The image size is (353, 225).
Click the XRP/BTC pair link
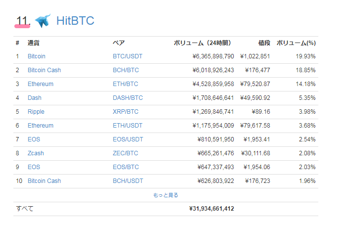click(x=125, y=112)
